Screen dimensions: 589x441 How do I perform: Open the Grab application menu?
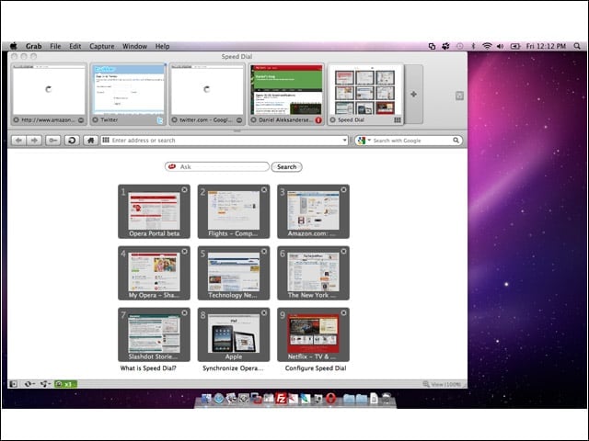click(33, 46)
